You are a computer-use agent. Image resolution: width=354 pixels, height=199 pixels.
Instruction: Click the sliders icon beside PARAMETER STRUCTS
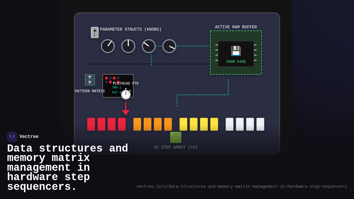coord(95,32)
